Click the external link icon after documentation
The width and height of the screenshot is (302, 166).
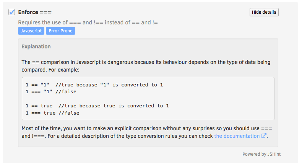tap(263, 136)
